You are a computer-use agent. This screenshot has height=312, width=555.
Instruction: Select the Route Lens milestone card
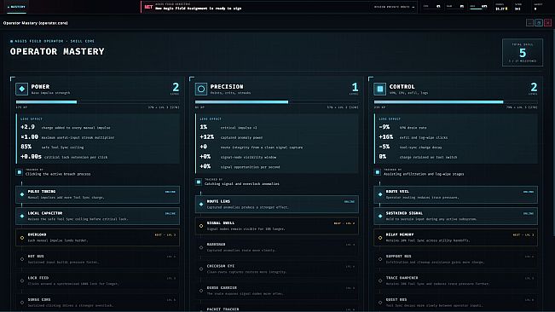(277, 204)
